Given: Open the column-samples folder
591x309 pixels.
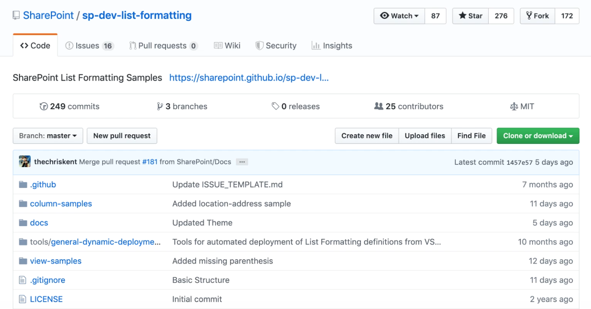Looking at the screenshot, I should pyautogui.click(x=61, y=204).
